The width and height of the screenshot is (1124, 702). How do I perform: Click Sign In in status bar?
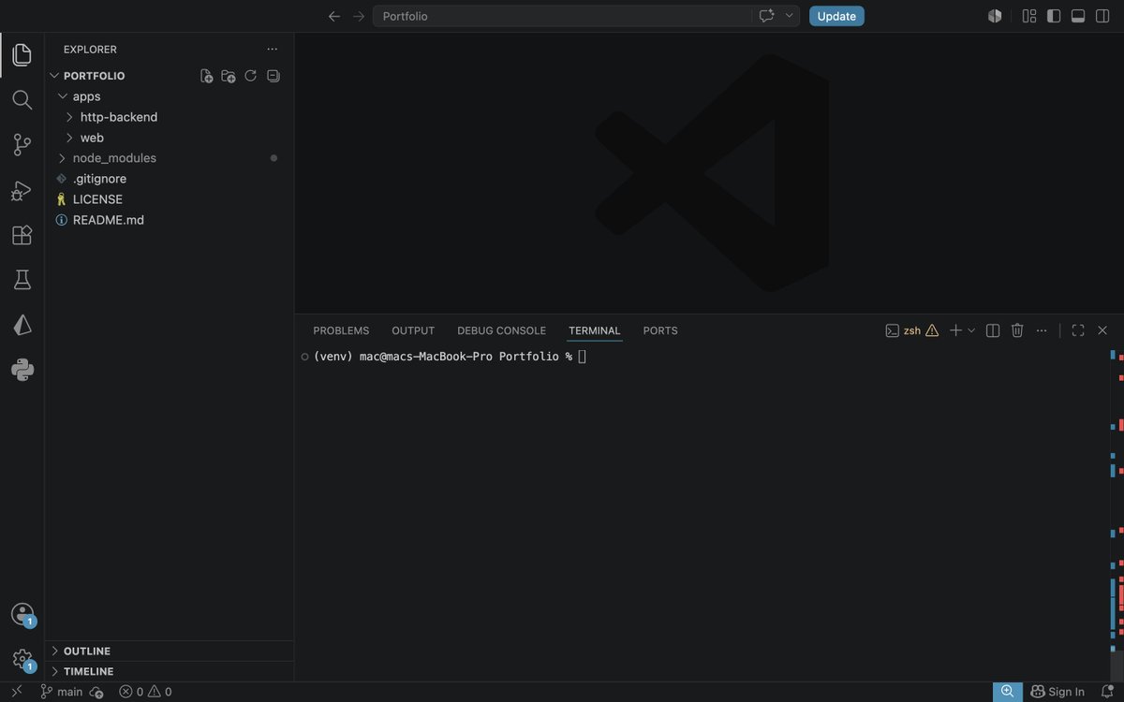tap(1057, 692)
